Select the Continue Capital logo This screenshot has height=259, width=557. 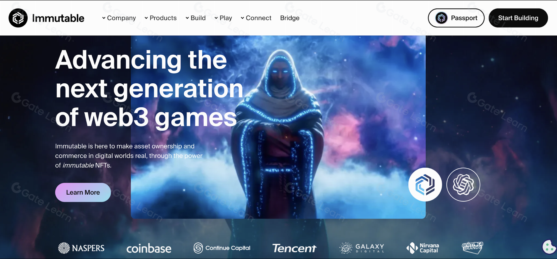click(x=222, y=248)
